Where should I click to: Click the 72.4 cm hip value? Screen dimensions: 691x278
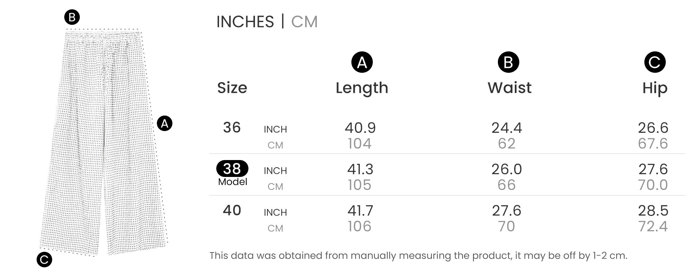(x=653, y=227)
